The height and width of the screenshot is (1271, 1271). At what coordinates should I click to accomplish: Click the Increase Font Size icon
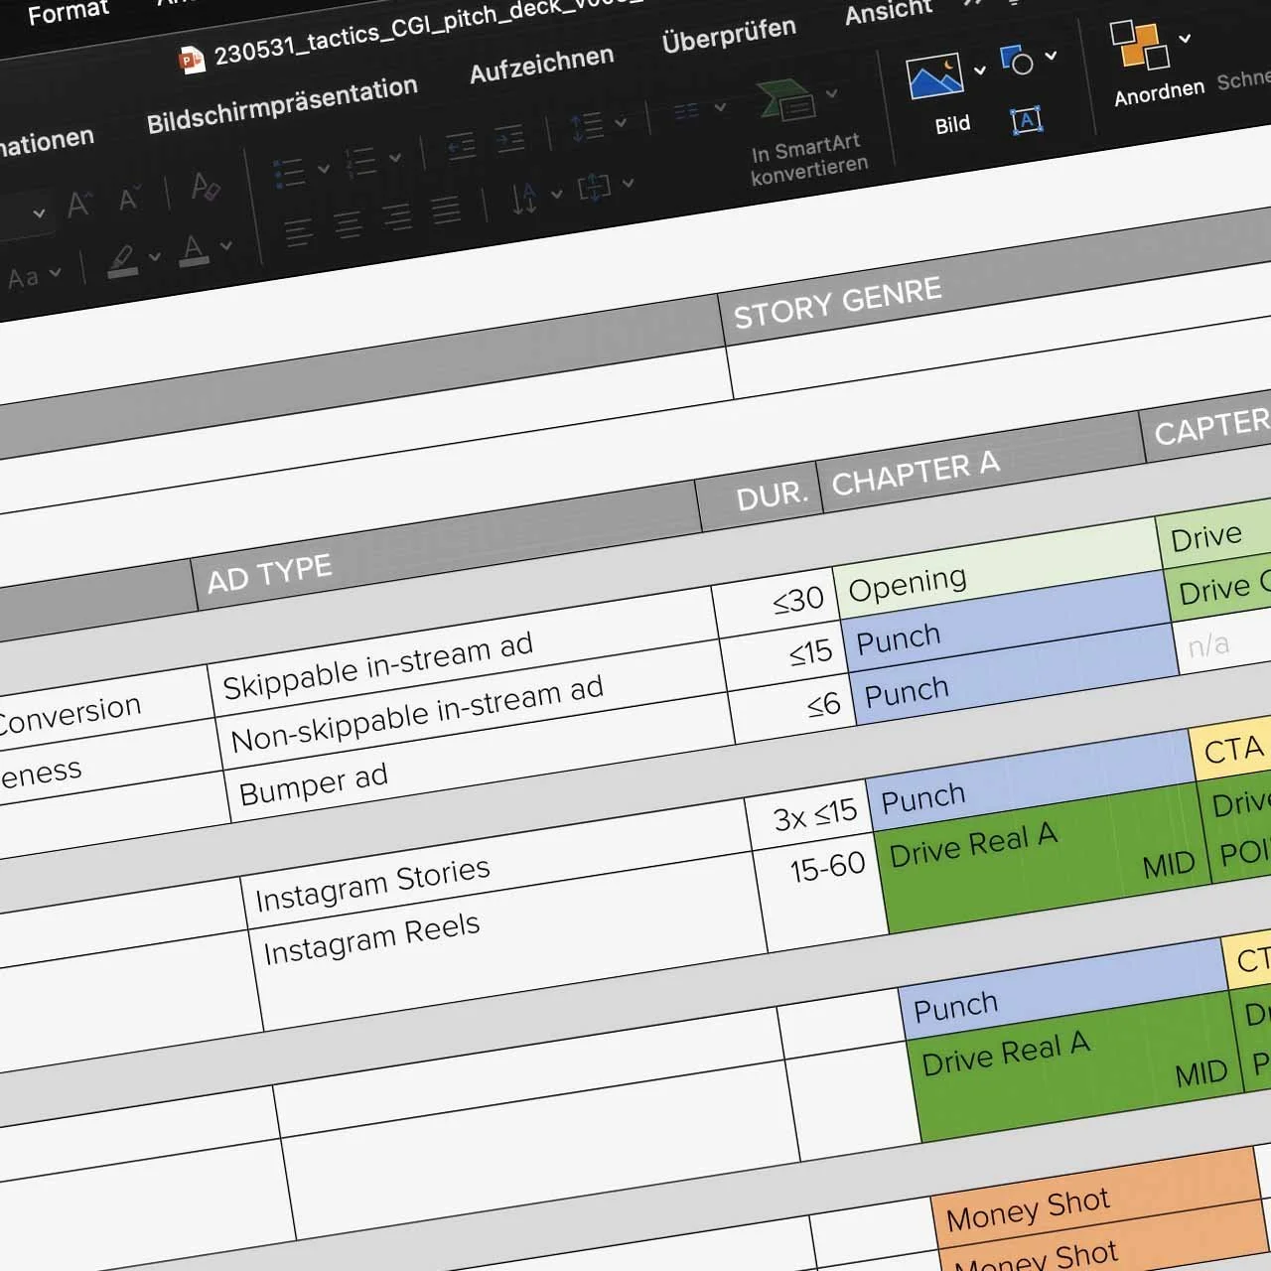tap(79, 205)
